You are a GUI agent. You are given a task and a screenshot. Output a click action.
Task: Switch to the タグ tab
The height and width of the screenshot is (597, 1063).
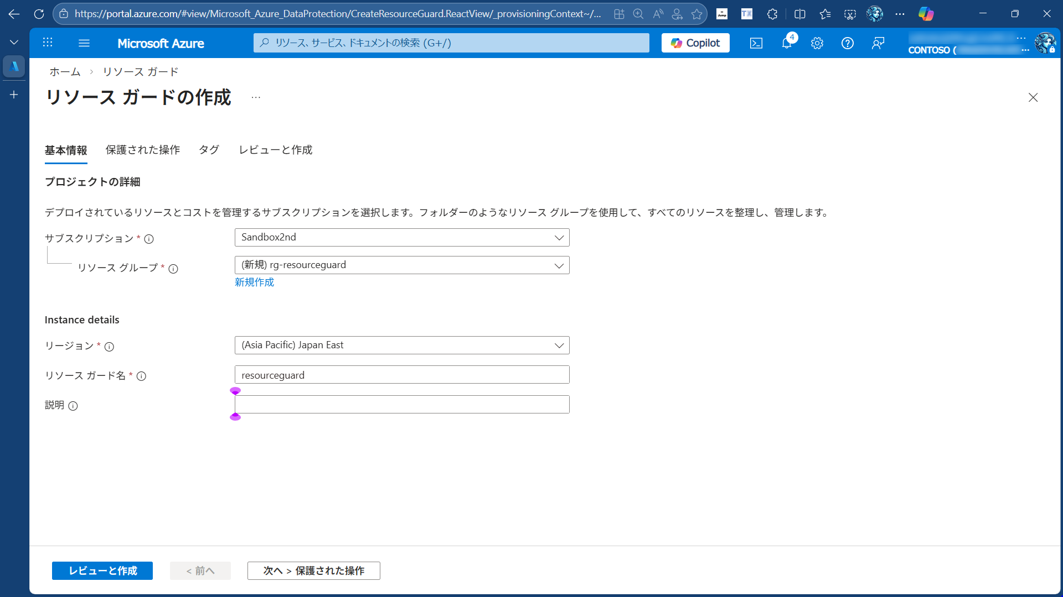[209, 150]
